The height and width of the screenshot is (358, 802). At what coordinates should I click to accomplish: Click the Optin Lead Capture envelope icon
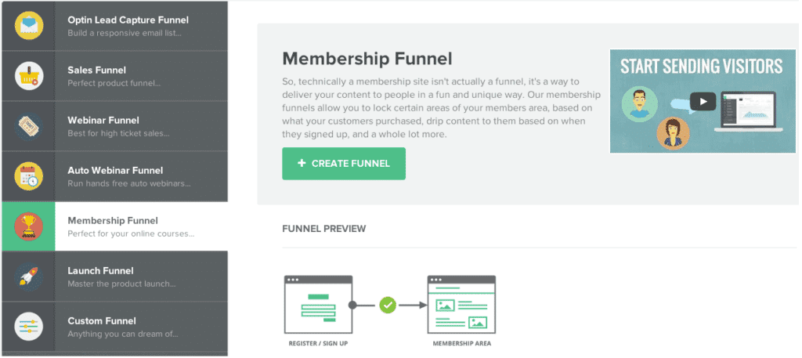[29, 26]
